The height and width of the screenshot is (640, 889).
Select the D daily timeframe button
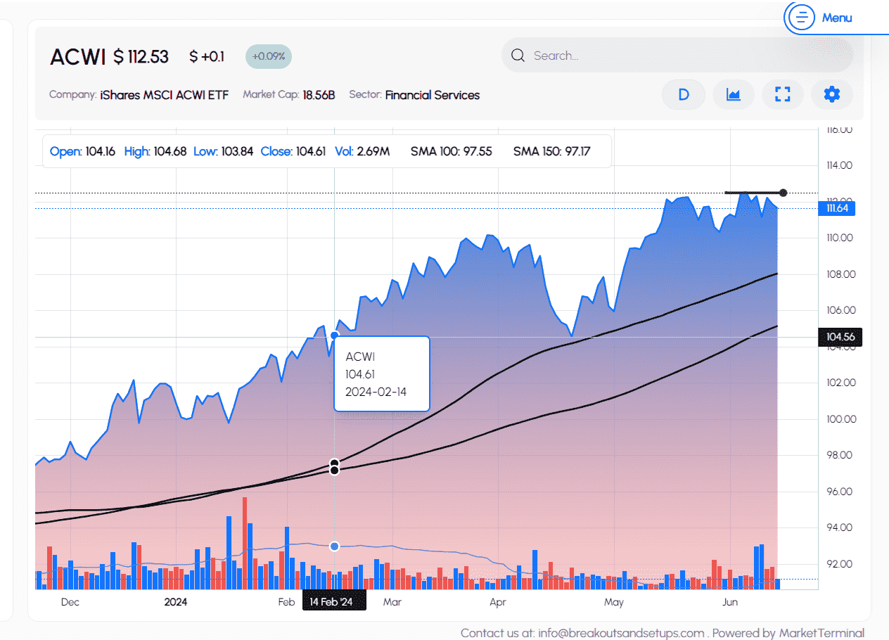[683, 94]
